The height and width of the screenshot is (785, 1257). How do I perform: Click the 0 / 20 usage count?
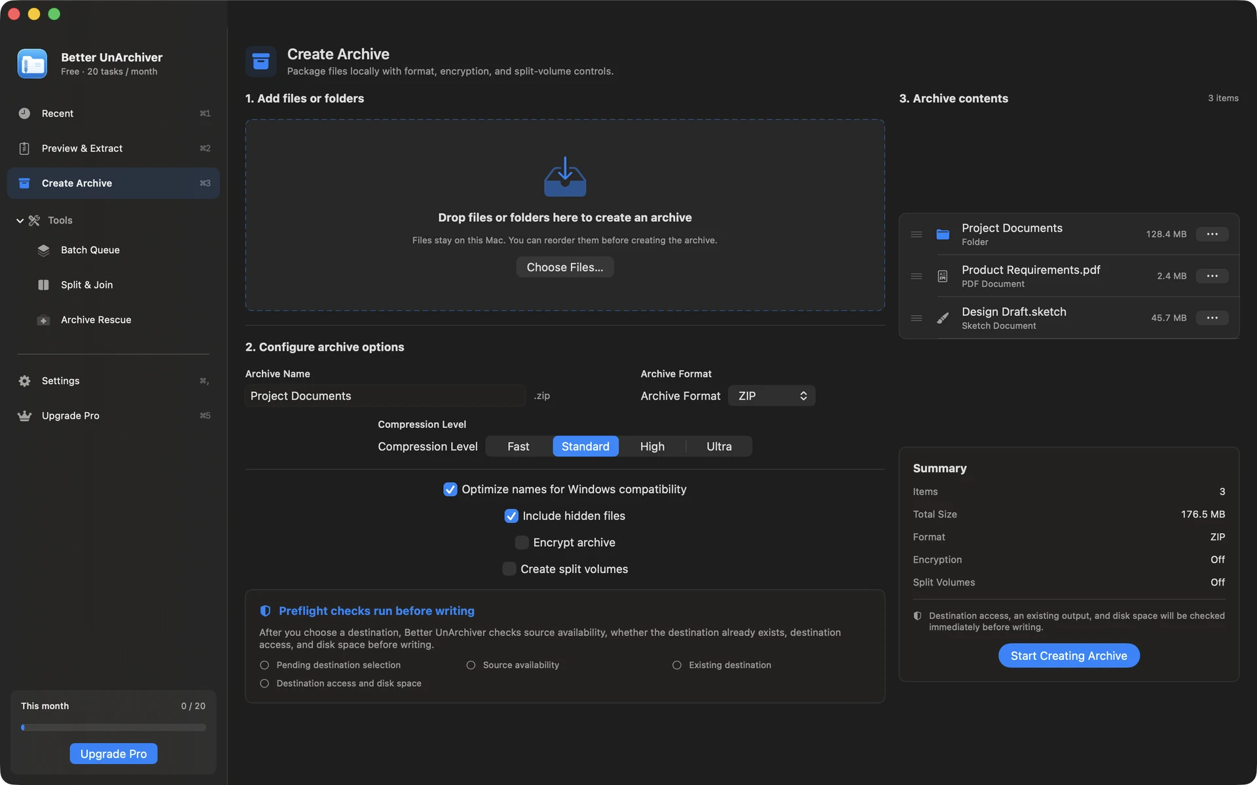click(193, 706)
